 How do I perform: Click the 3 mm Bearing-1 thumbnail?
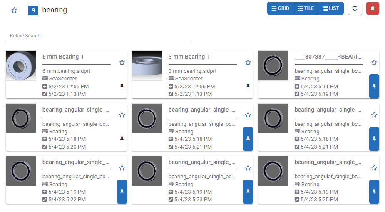point(147,66)
